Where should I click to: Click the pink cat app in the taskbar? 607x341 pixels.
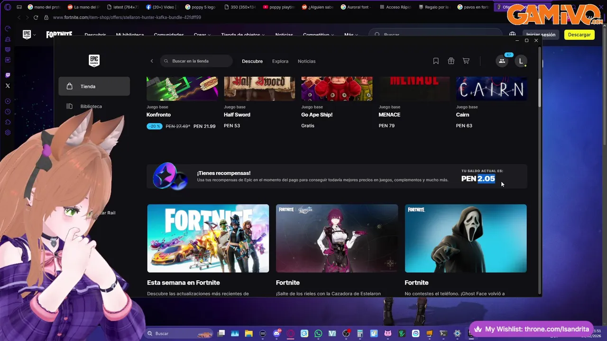(x=387, y=333)
